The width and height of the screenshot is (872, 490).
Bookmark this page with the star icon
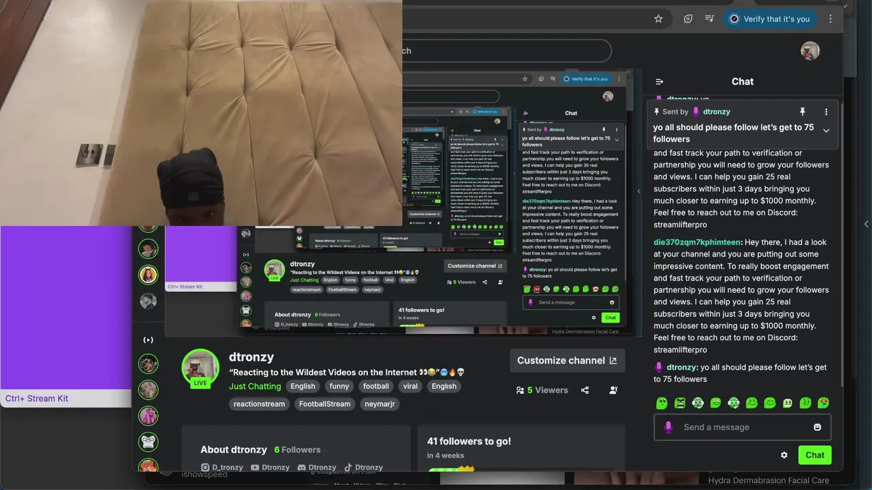658,19
